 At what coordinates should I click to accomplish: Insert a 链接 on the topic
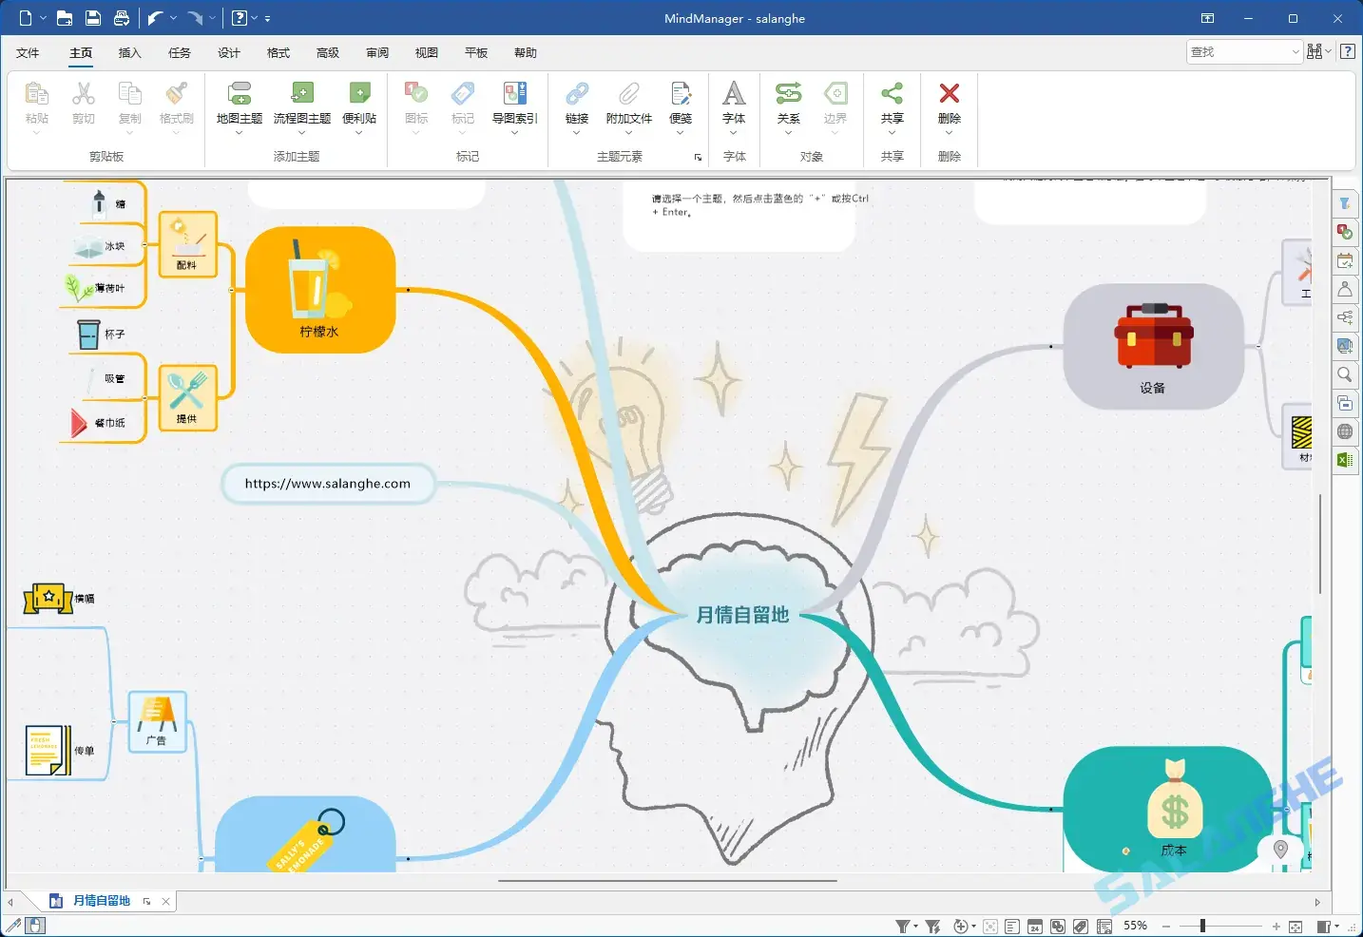pos(576,105)
